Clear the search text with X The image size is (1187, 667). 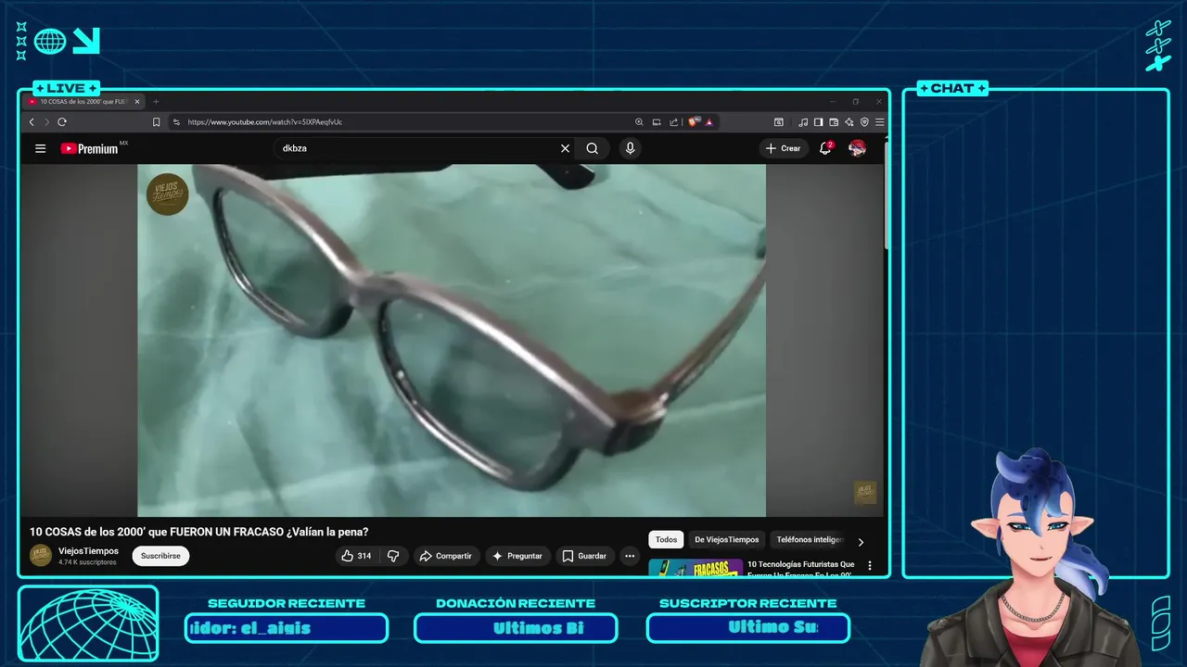click(565, 148)
